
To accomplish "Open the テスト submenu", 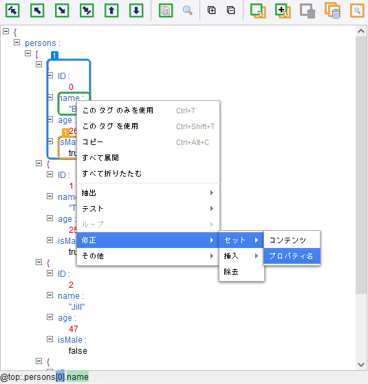I will click(148, 209).
